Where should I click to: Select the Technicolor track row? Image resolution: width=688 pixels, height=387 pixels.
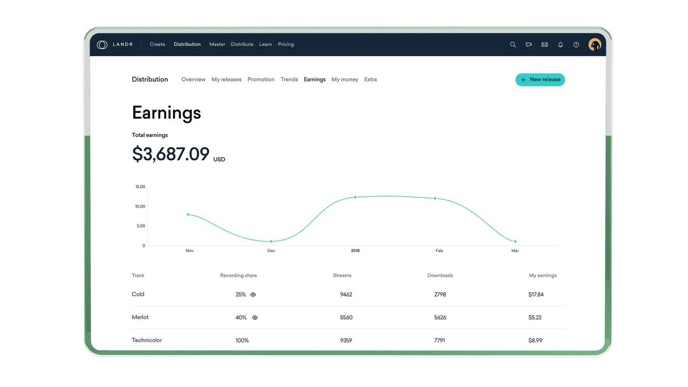coord(147,340)
